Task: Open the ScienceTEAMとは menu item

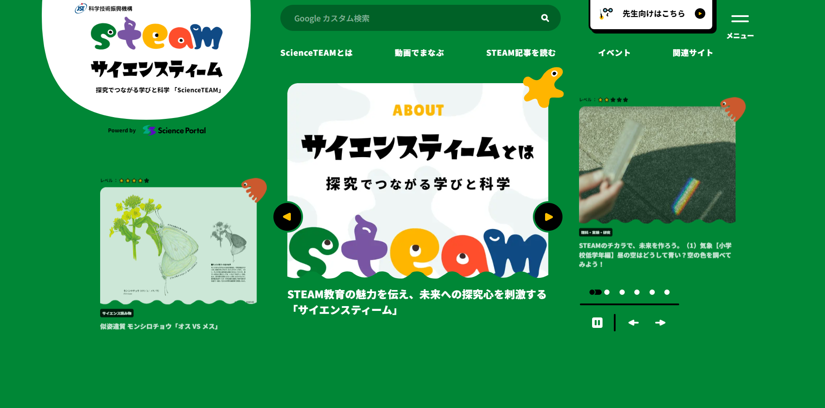Action: (x=317, y=53)
